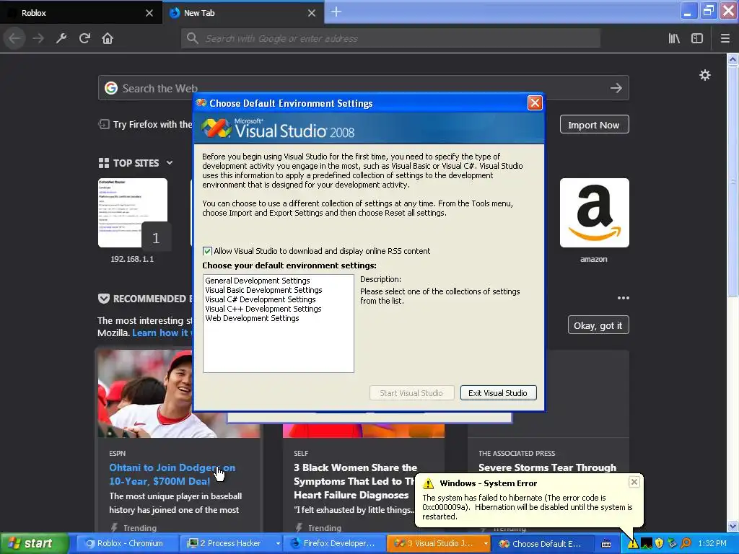Click the scrollbar up arrow
The width and height of the screenshot is (739, 554).
coord(733,59)
